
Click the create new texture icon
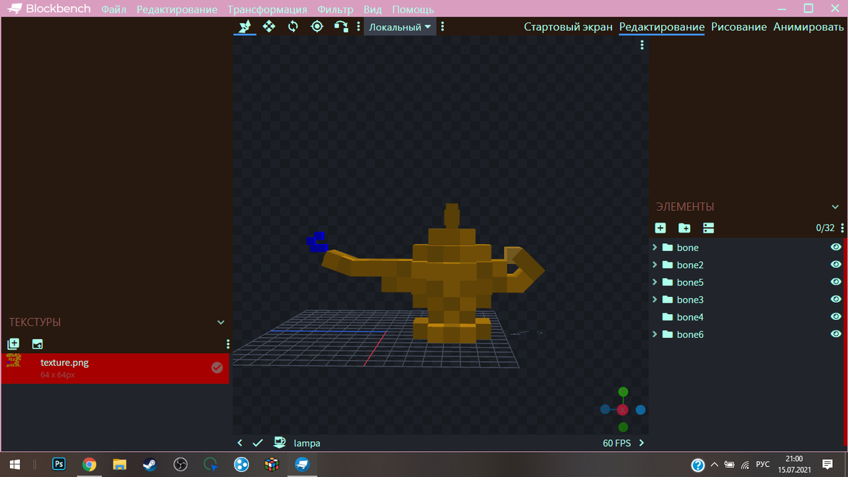pos(37,344)
